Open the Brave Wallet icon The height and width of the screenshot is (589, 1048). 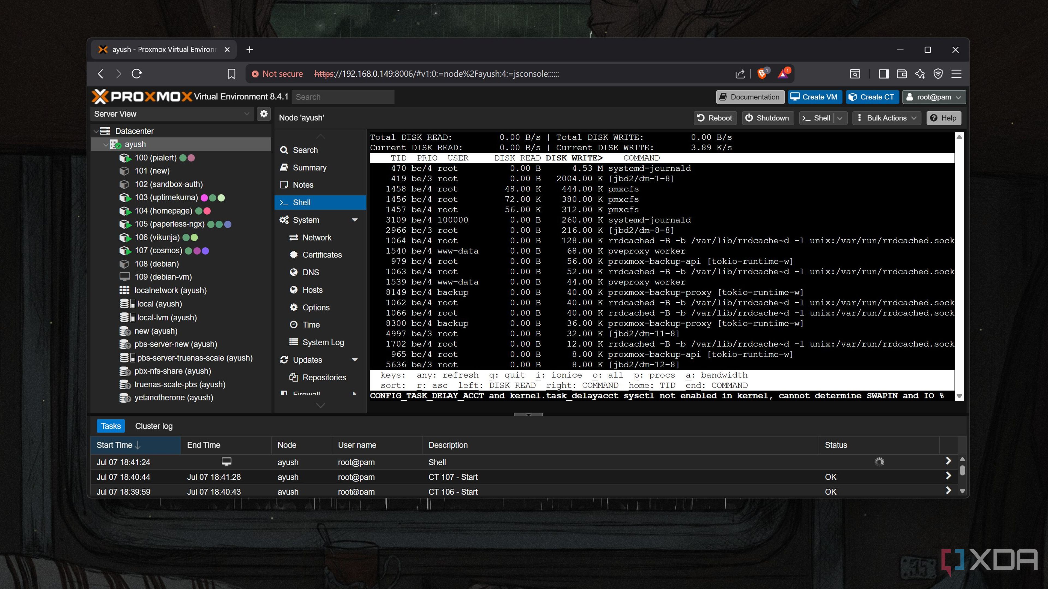click(x=901, y=74)
